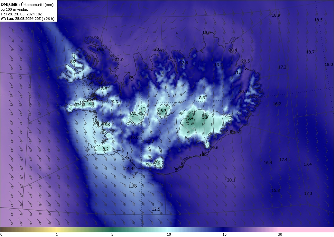Click the 19.8 value label
Viewport: 334px width, 237px height.
click(x=228, y=132)
